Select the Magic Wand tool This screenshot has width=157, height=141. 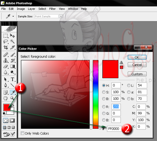[12, 42]
